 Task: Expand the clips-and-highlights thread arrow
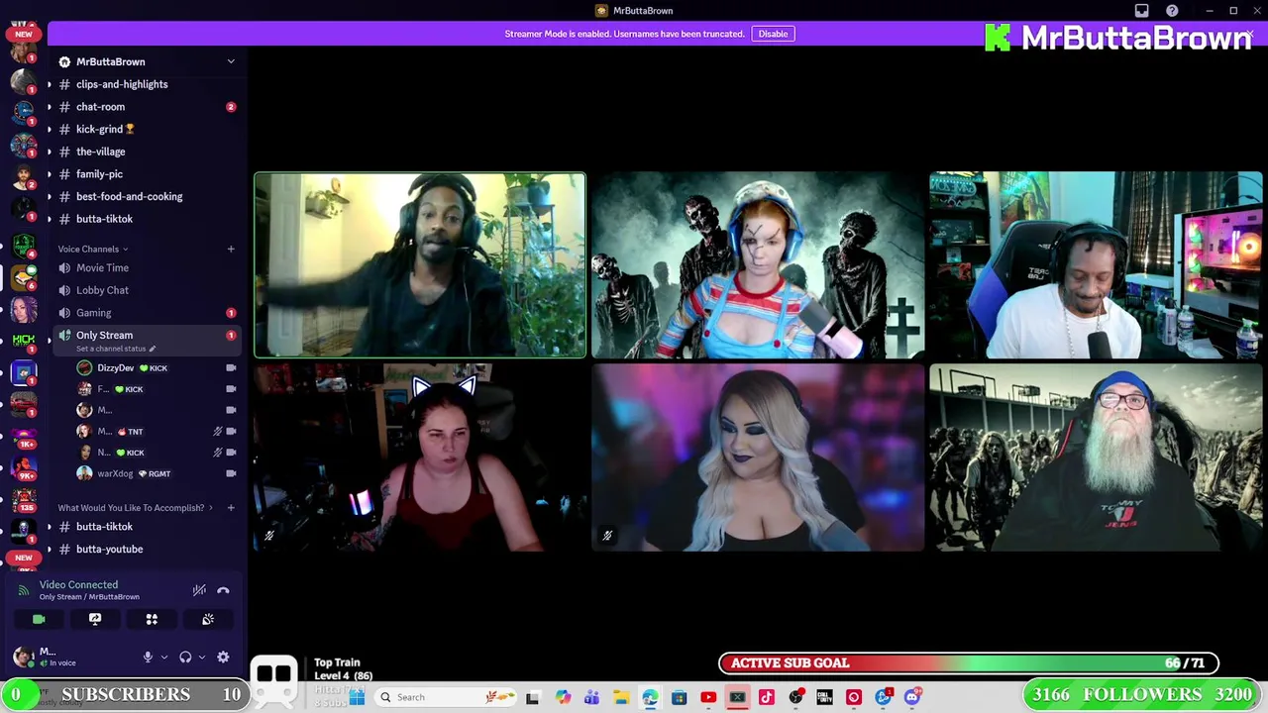click(x=50, y=84)
